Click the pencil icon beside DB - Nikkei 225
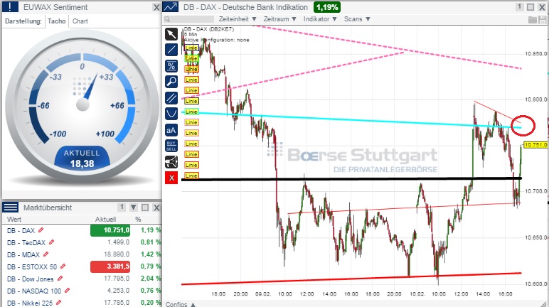Image resolution: width=549 pixels, height=307 pixels. (x=59, y=303)
